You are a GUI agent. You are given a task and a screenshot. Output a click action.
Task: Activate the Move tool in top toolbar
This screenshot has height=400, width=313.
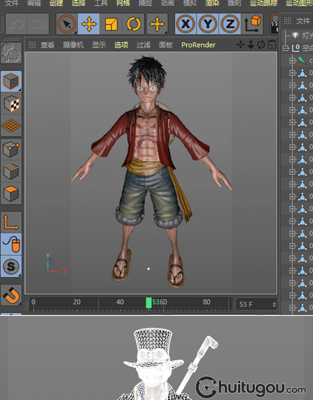click(x=89, y=24)
